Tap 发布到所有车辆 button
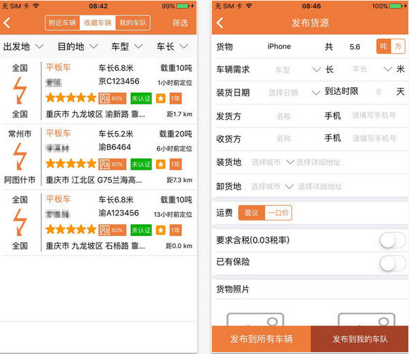The height and width of the screenshot is (354, 409). click(261, 339)
